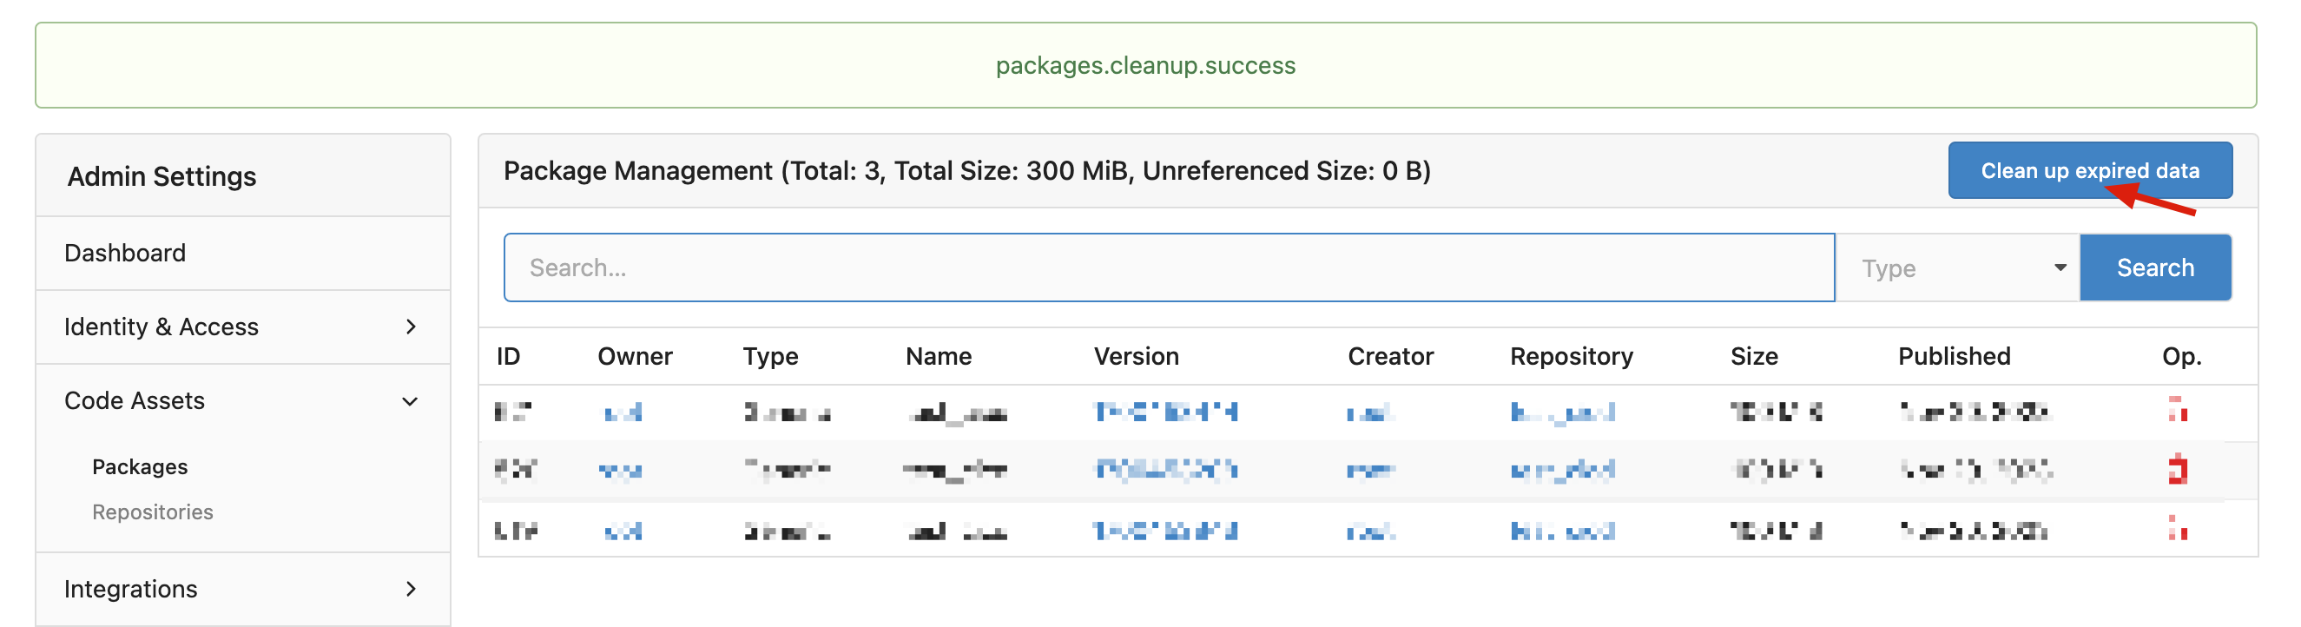The image size is (2301, 627).
Task: Open the repository link in first row
Action: tap(1562, 412)
